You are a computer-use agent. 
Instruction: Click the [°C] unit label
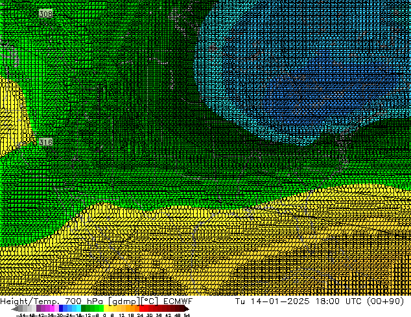(150, 301)
